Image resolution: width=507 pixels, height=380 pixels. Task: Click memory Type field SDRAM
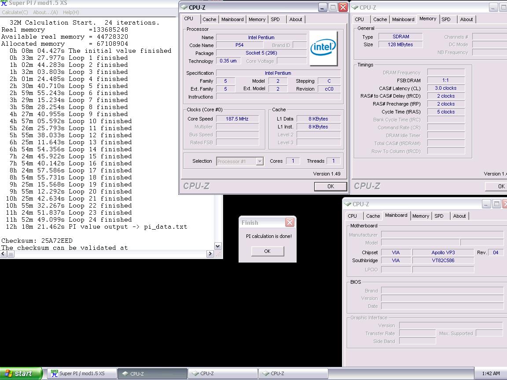(400, 37)
